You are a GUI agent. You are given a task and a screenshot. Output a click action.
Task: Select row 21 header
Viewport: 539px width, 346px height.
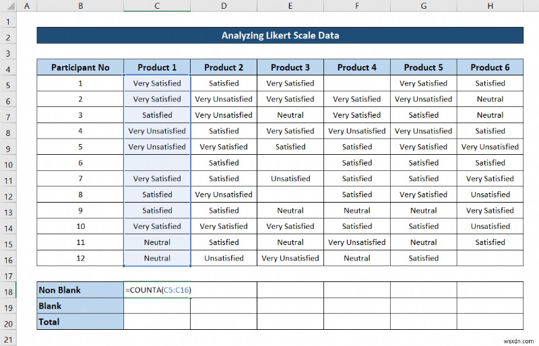pos(8,339)
